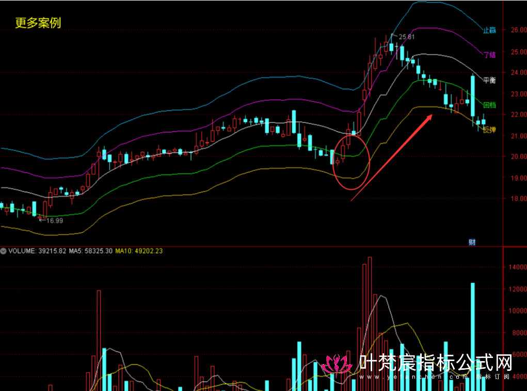Click the 了结 band label
Screen dimensions: 527x391
coord(489,55)
